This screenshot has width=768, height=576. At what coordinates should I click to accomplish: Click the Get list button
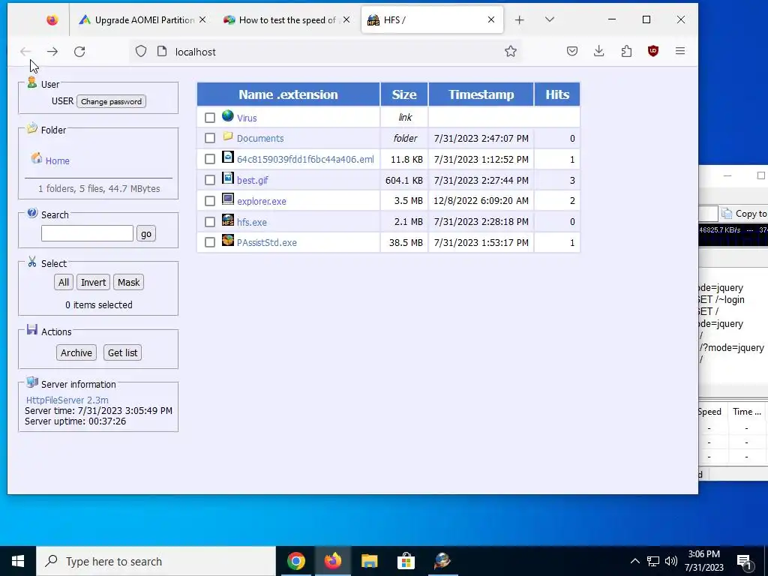(x=122, y=352)
